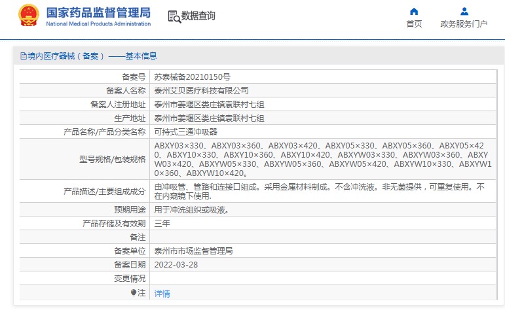Viewport: 505px width, 312px height.
Task: Click label 型号规格/包装规格
Action: click(x=113, y=159)
